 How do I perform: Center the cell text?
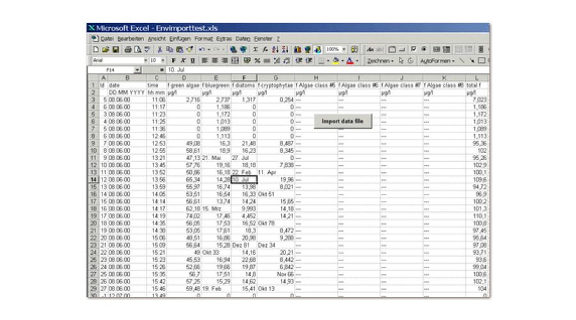click(x=215, y=61)
